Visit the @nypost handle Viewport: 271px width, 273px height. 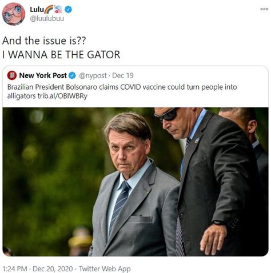click(93, 75)
